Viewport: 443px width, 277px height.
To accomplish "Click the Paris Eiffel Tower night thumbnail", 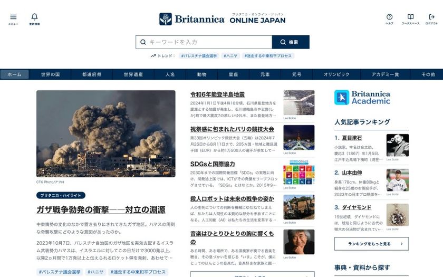I will pyautogui.click(x=299, y=137).
